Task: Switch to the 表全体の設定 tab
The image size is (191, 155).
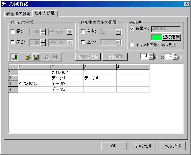Action: 18,14
